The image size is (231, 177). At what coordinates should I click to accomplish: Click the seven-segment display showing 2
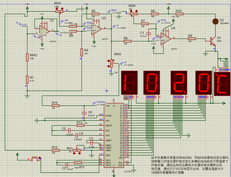pos(179,83)
